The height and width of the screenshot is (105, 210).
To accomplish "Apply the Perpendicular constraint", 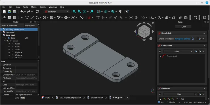I will (115, 18).
